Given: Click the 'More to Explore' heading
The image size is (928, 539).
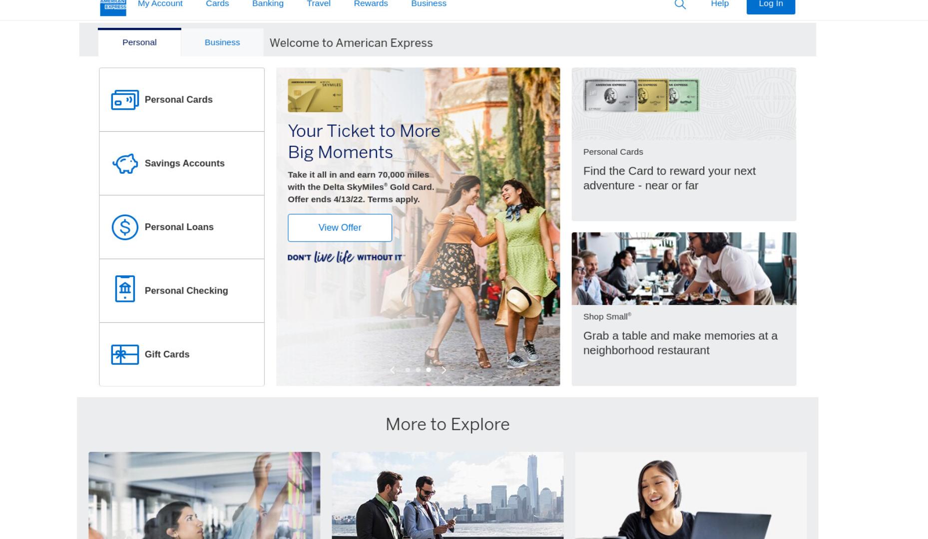Looking at the screenshot, I should click(x=448, y=425).
